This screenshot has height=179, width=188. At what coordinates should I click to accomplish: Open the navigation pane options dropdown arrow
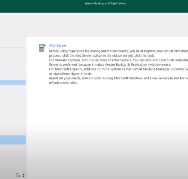tap(23, 175)
